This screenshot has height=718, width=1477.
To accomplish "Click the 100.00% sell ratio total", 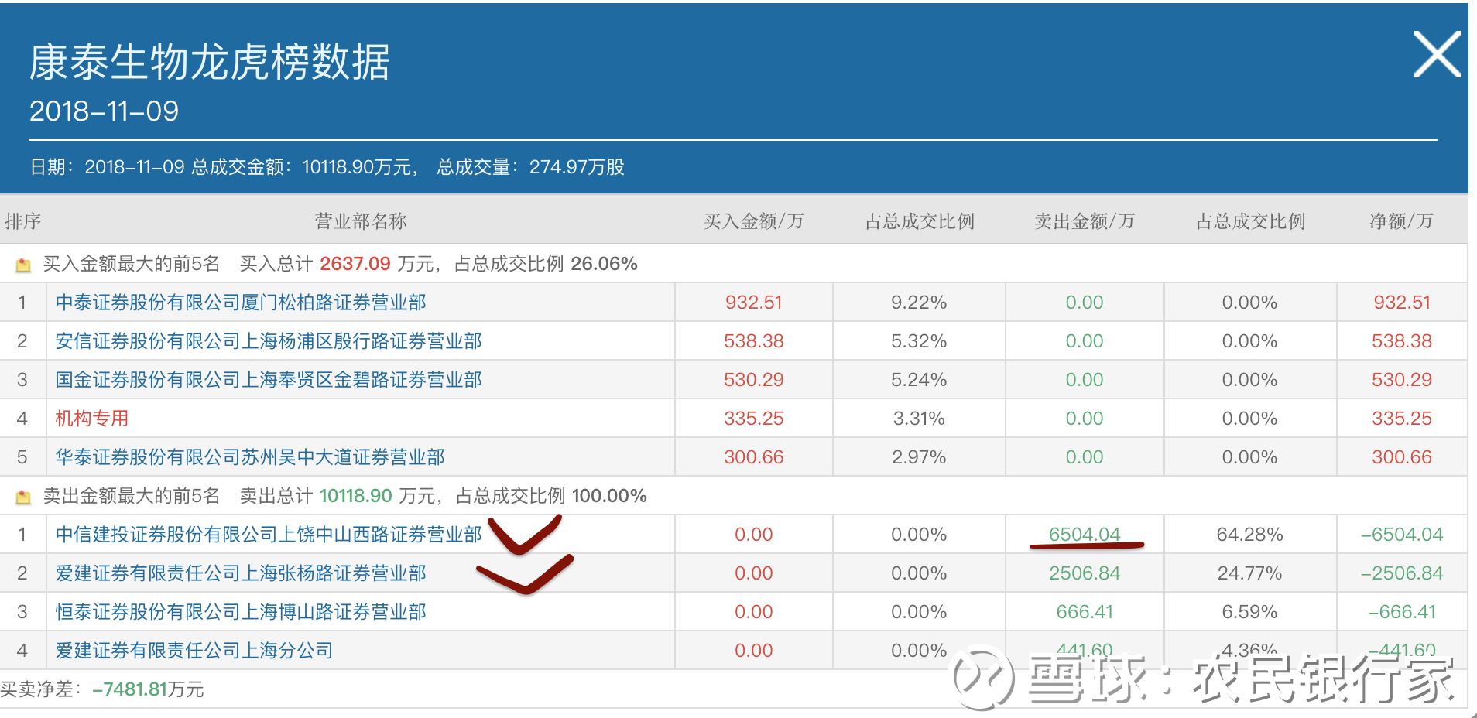I will [609, 496].
